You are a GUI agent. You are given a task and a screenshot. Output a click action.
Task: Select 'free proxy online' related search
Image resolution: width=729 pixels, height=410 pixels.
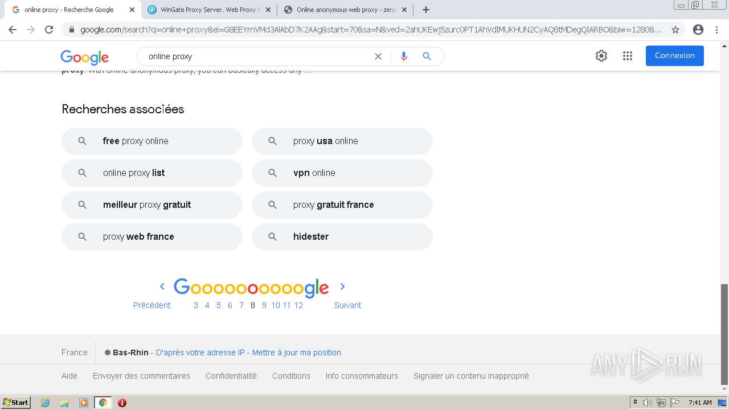pyautogui.click(x=152, y=141)
